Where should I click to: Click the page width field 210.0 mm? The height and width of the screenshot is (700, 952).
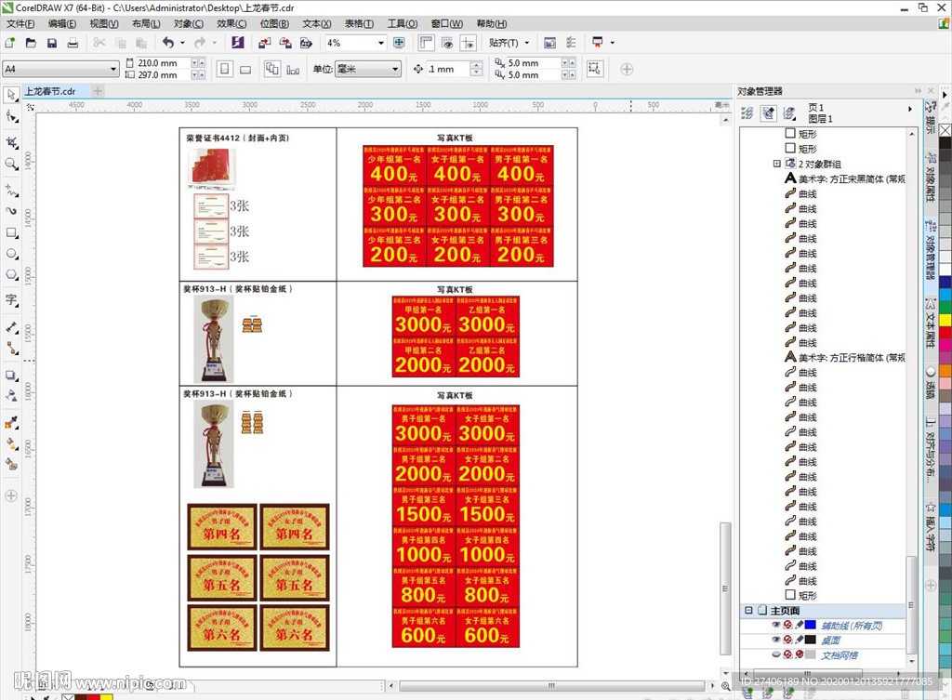point(164,62)
